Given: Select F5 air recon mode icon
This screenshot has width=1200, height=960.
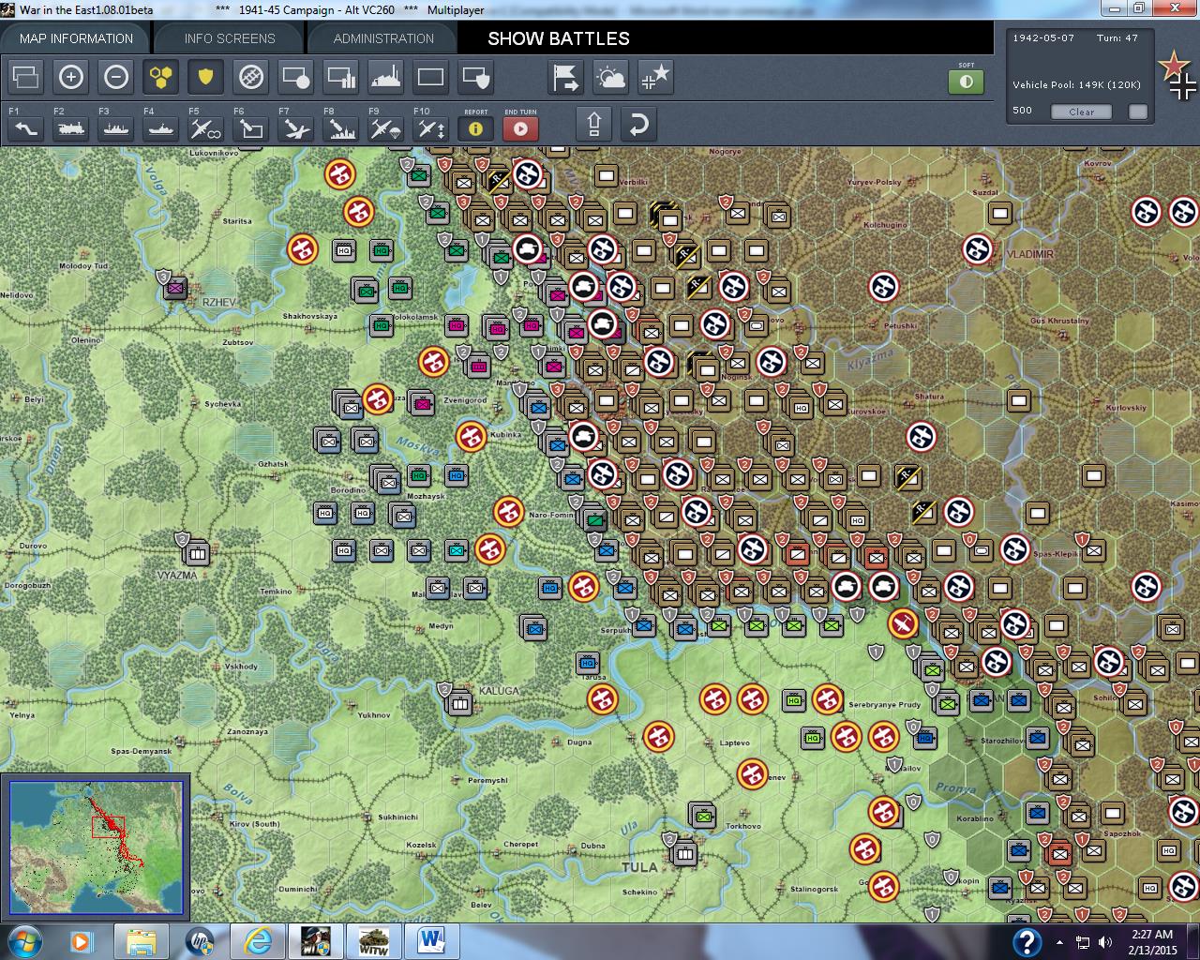Looking at the screenshot, I should [x=205, y=128].
